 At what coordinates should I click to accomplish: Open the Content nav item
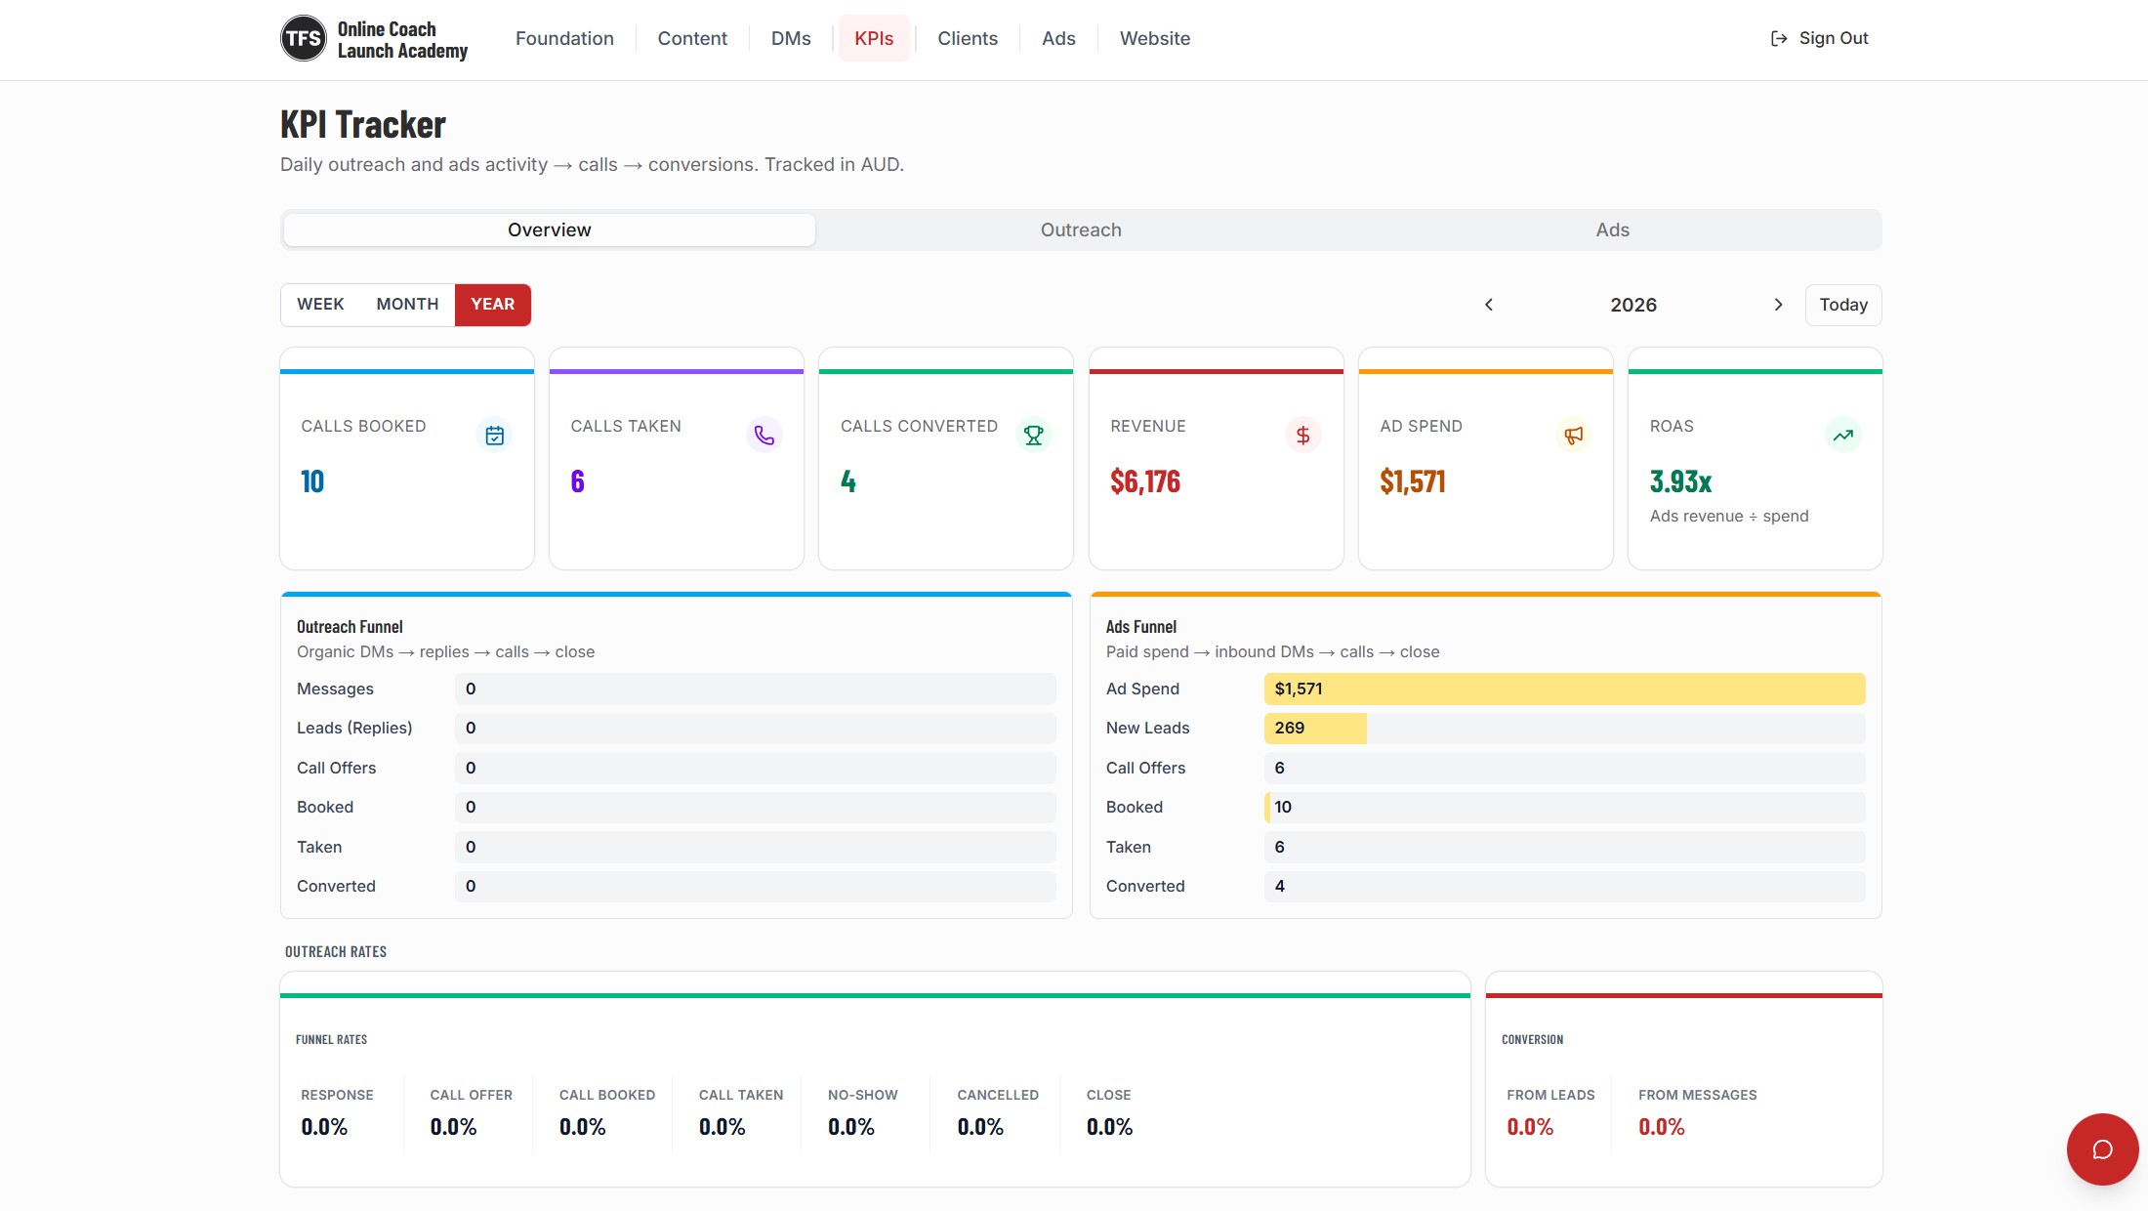coord(692,39)
